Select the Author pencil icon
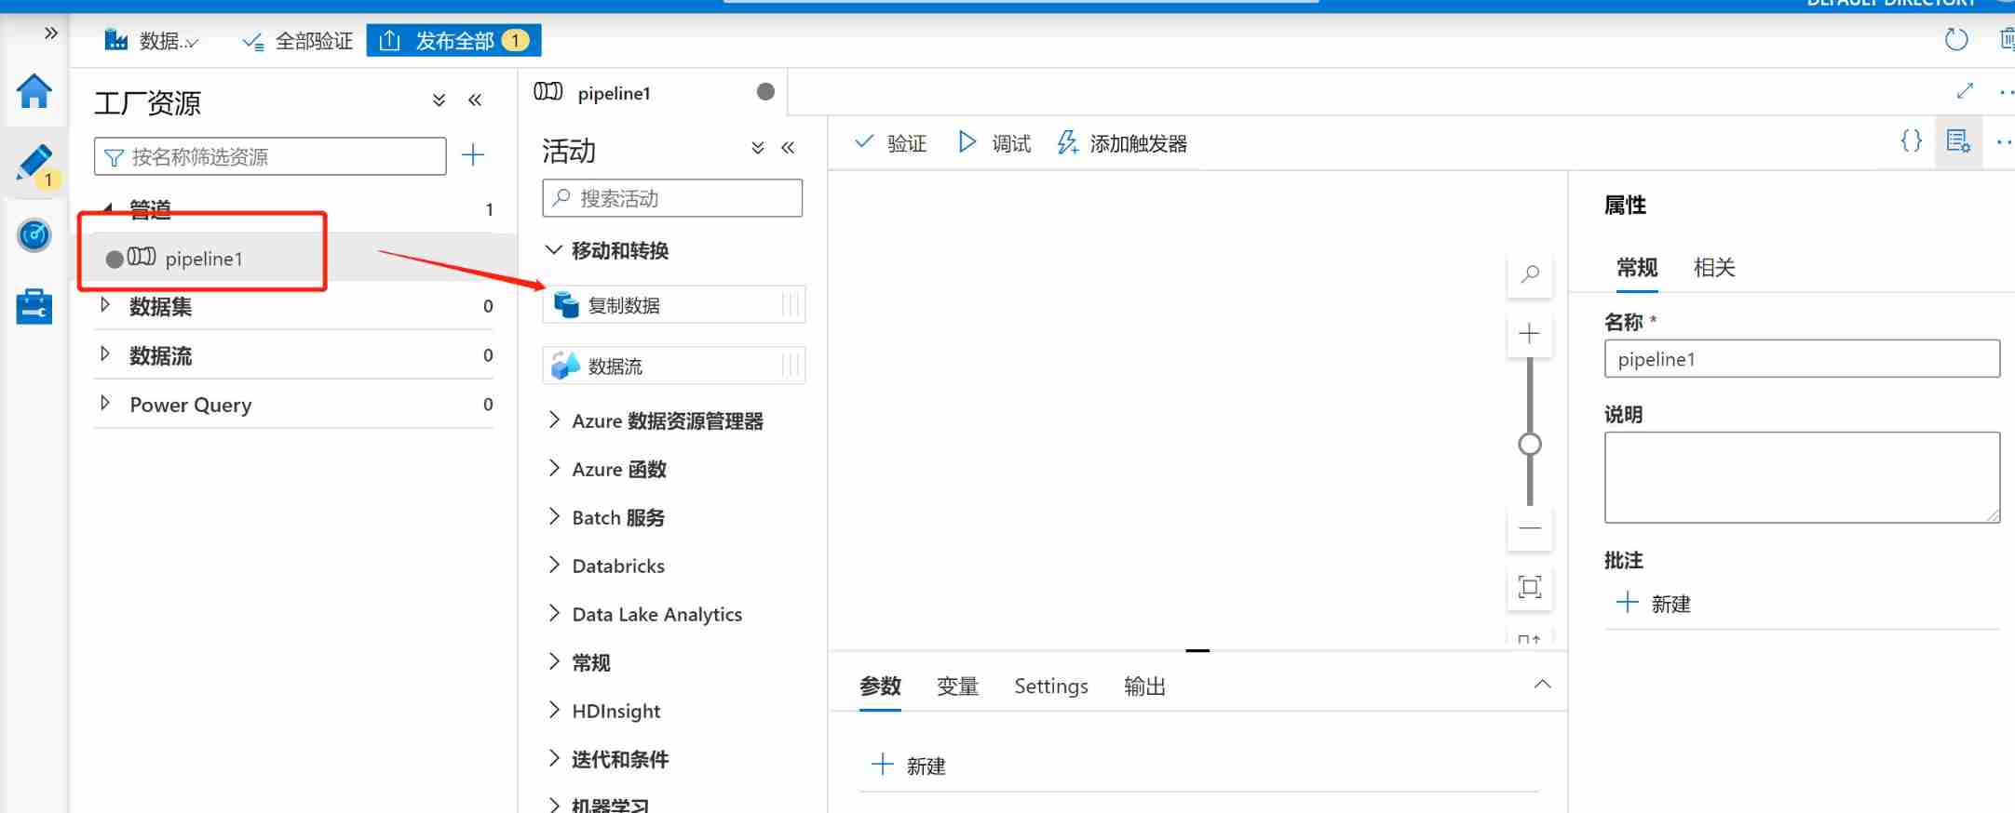The height and width of the screenshot is (813, 2015). pyautogui.click(x=34, y=164)
